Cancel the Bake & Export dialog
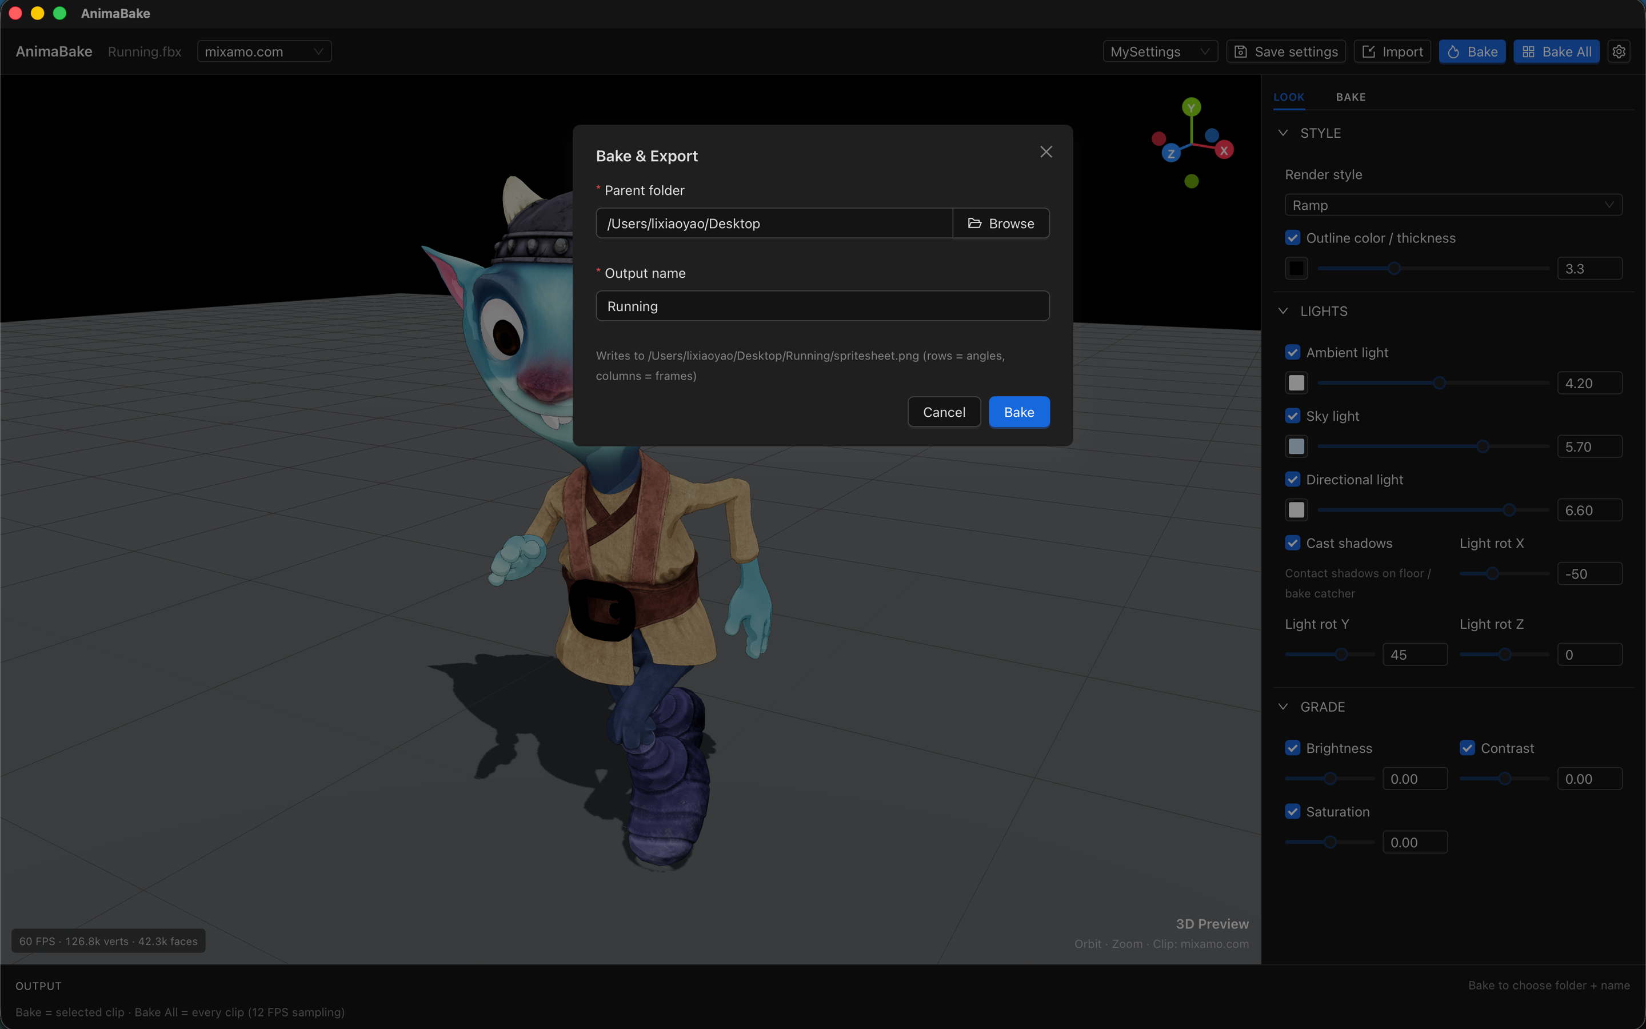Screen dimensions: 1646x1029 (944, 412)
